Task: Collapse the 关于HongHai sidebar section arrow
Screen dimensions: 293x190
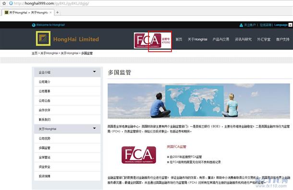Action: [x=94, y=128]
